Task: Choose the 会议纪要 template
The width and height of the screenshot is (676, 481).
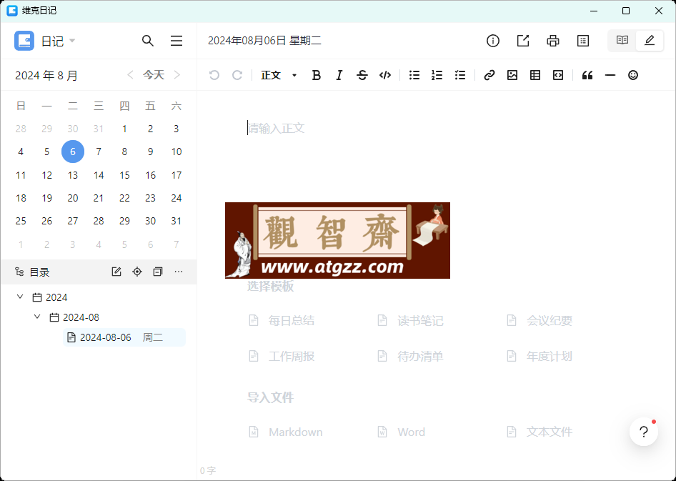Action: pyautogui.click(x=539, y=321)
